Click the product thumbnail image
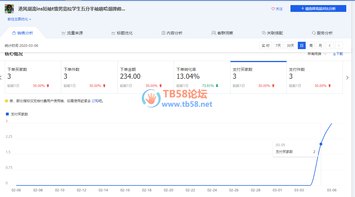The image size is (355, 197). 9,9
